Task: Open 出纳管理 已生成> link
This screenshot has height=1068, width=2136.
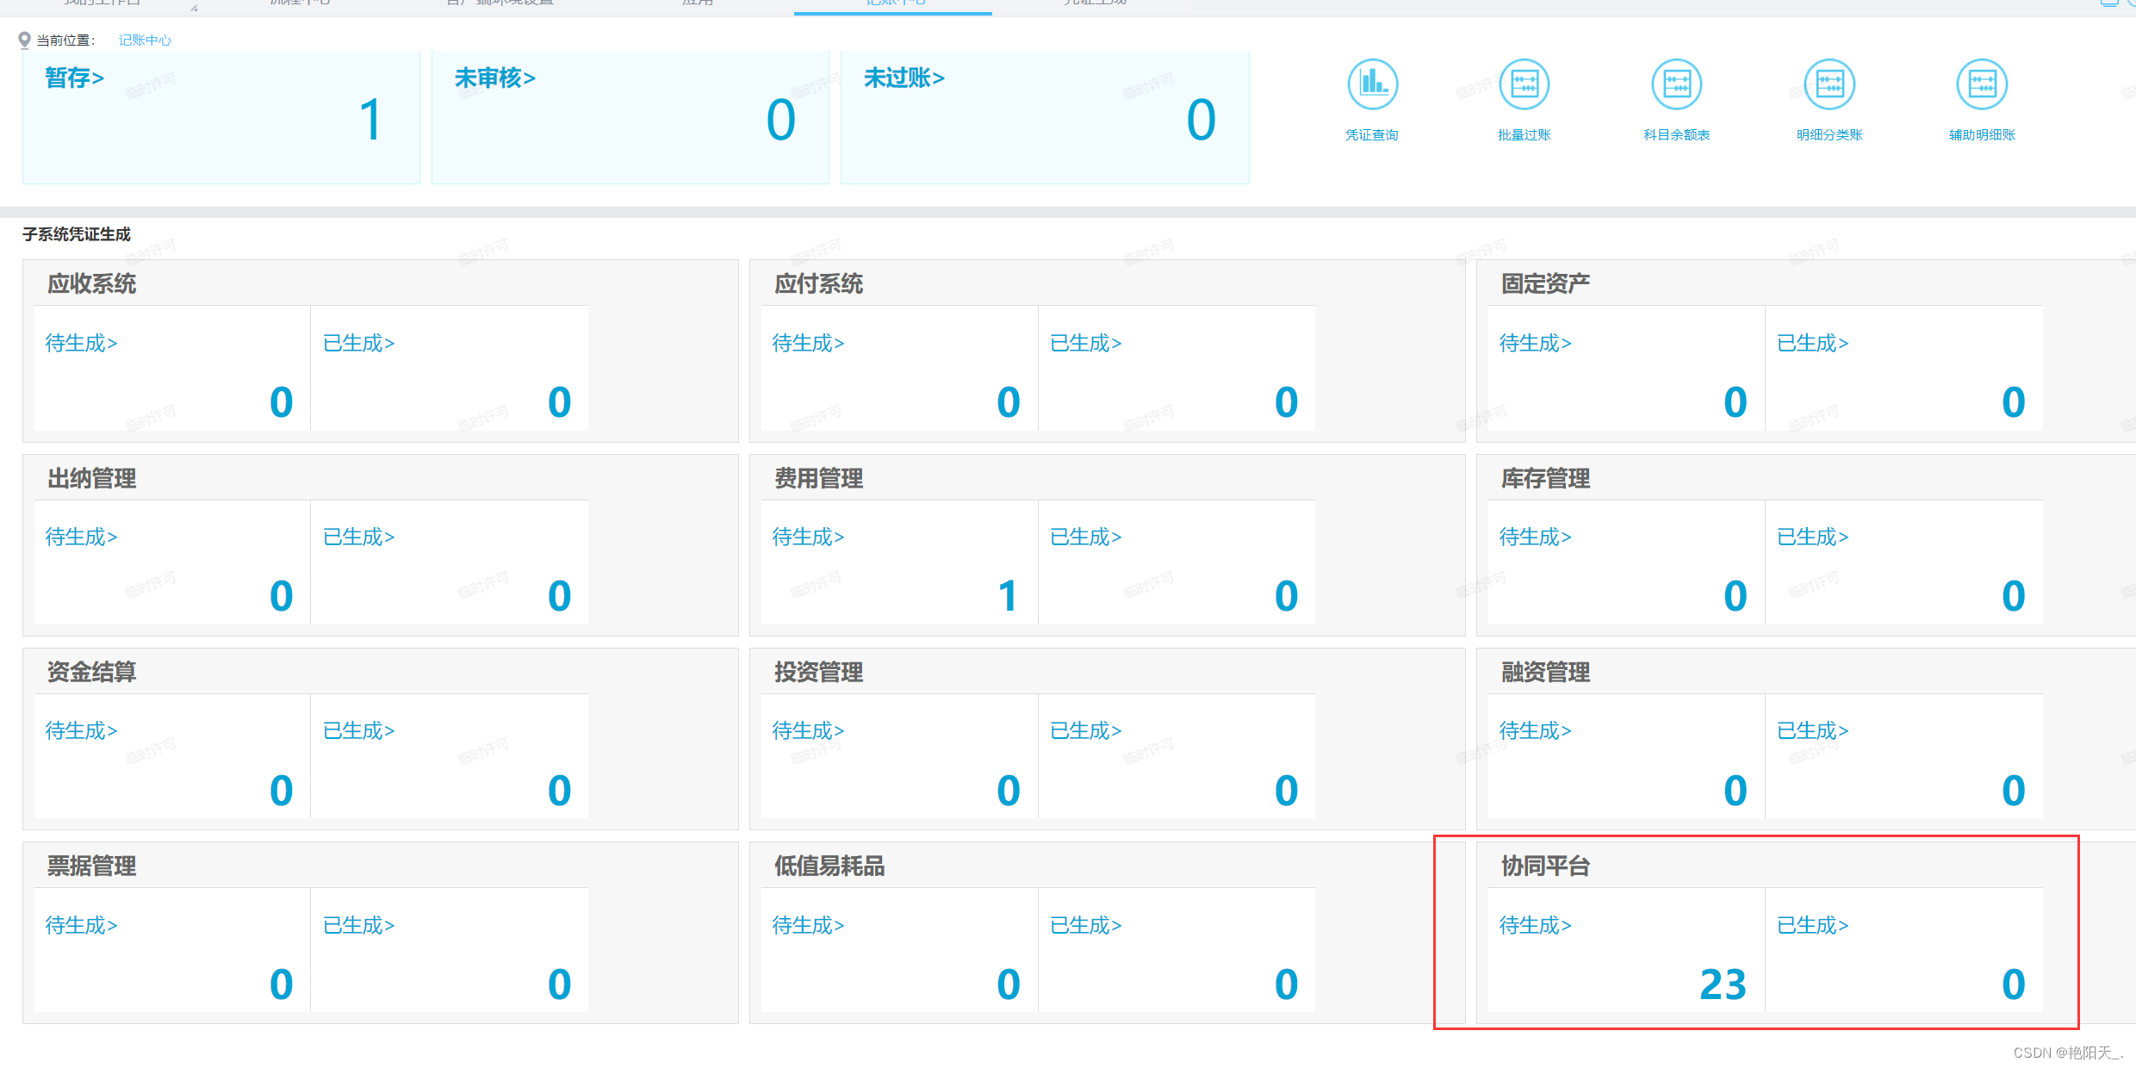Action: [x=359, y=537]
